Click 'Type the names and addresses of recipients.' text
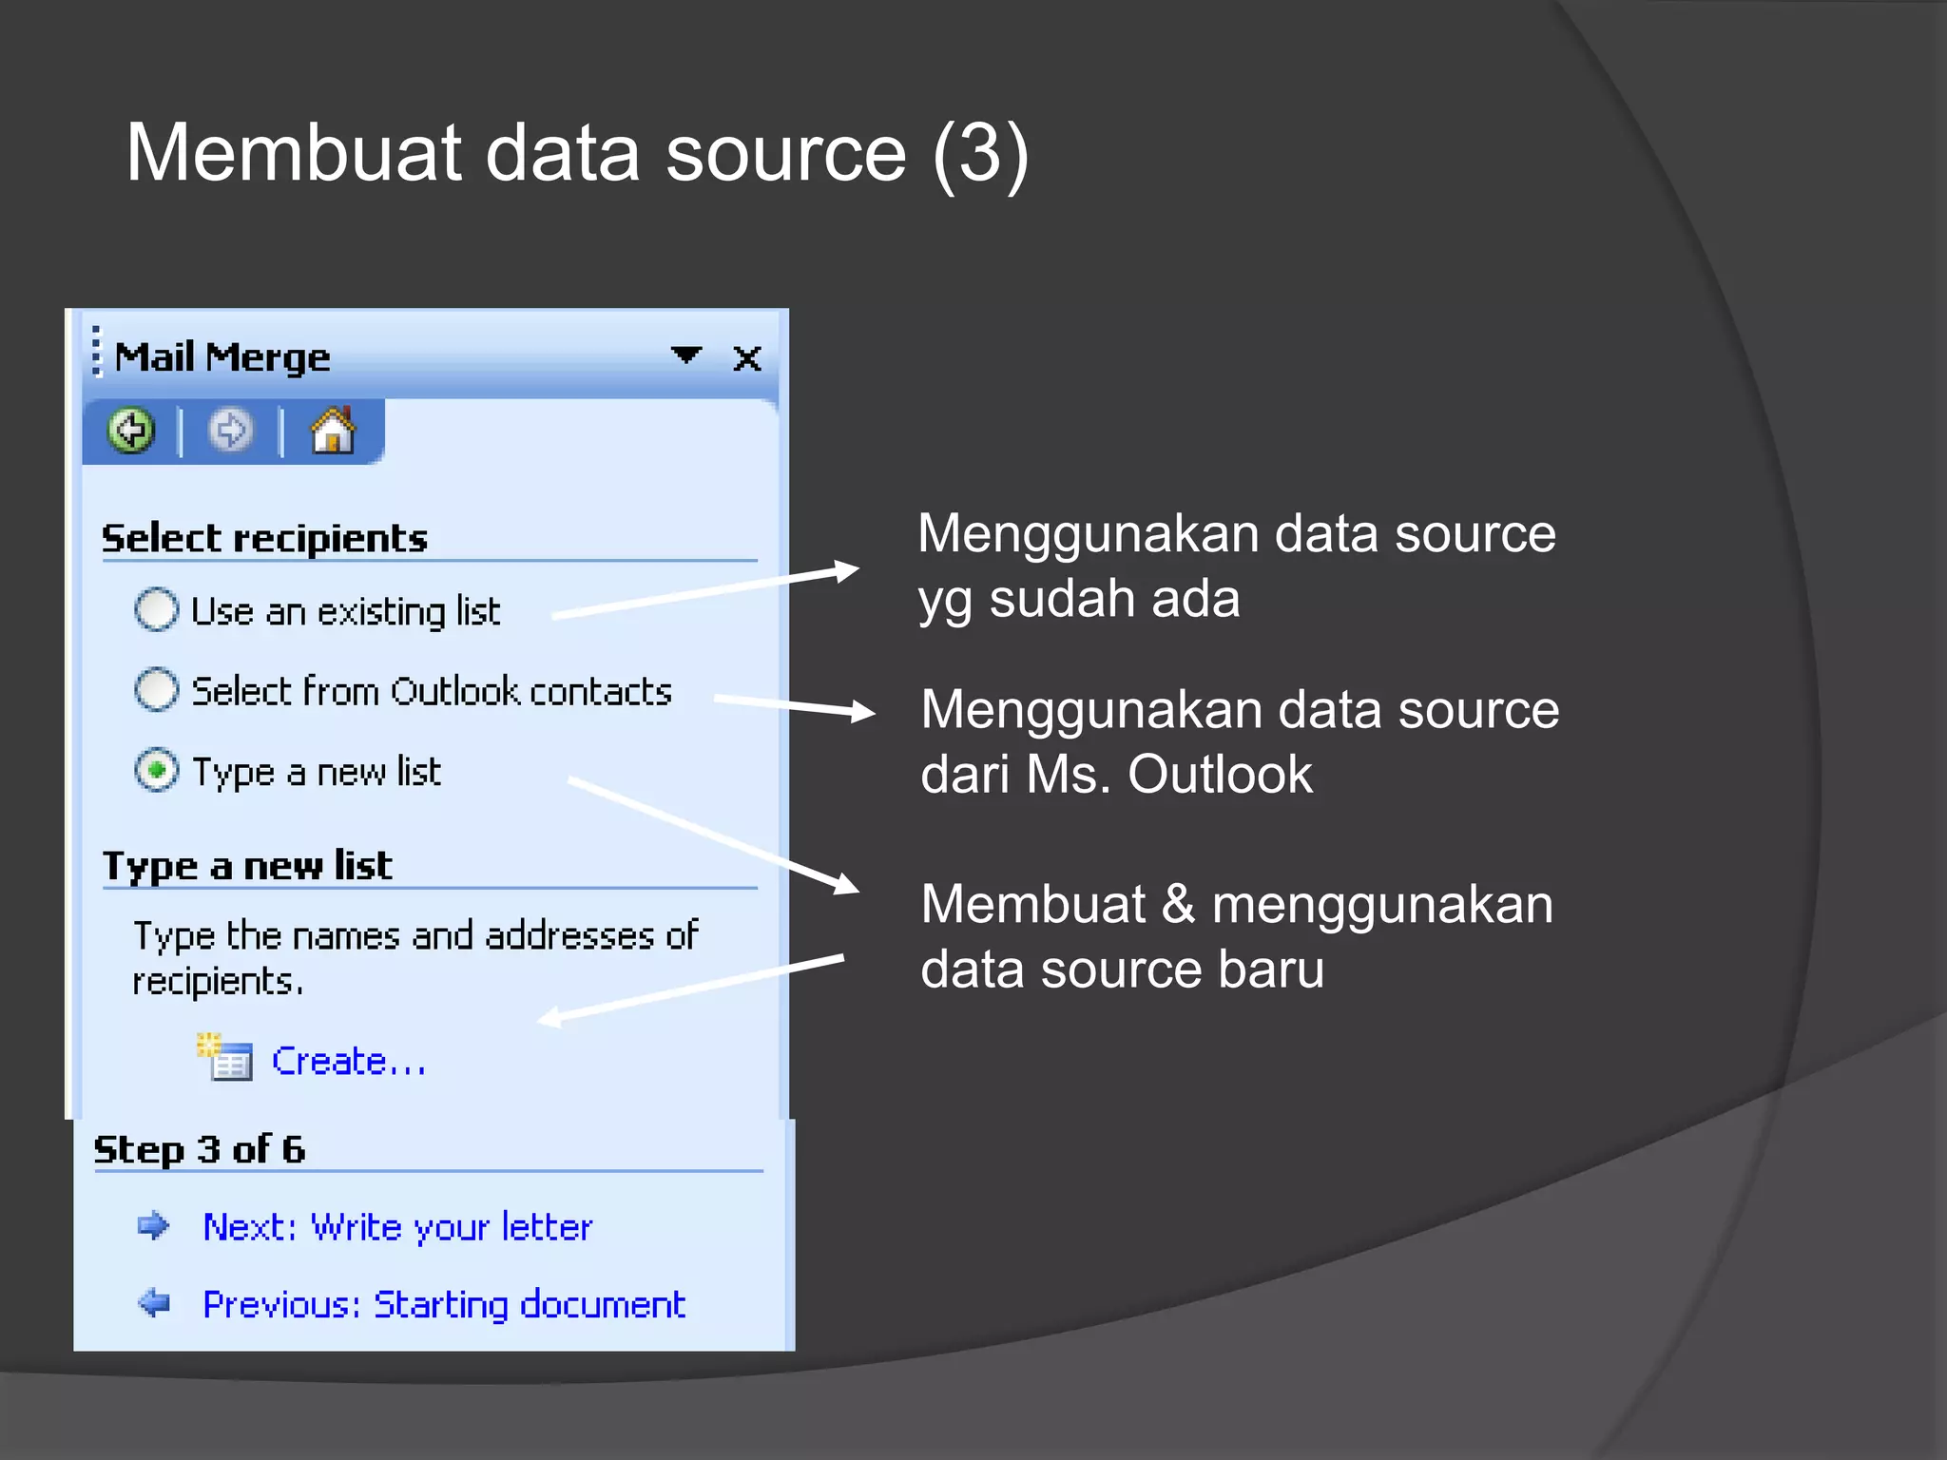 pos(415,958)
